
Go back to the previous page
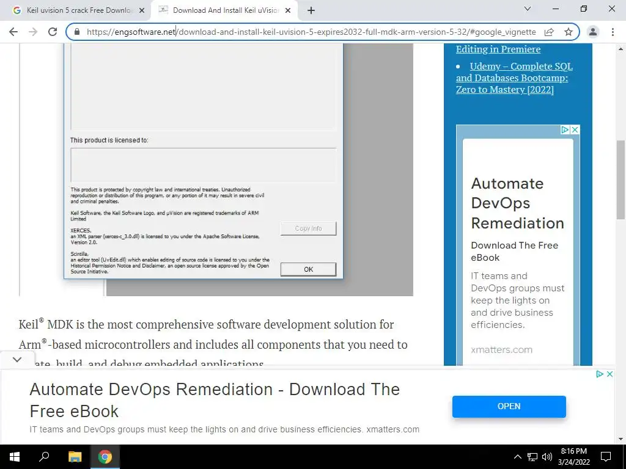point(13,32)
